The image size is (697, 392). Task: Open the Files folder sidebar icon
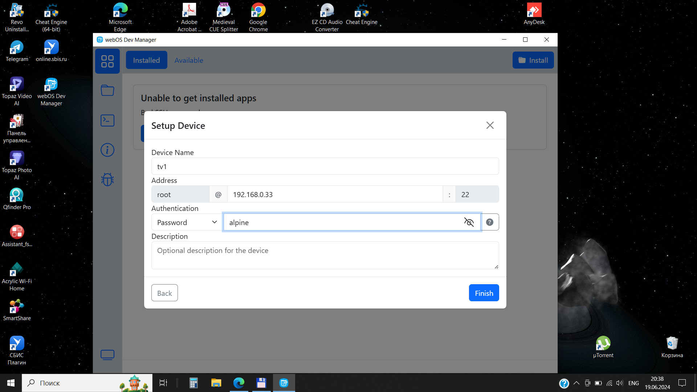tap(107, 90)
